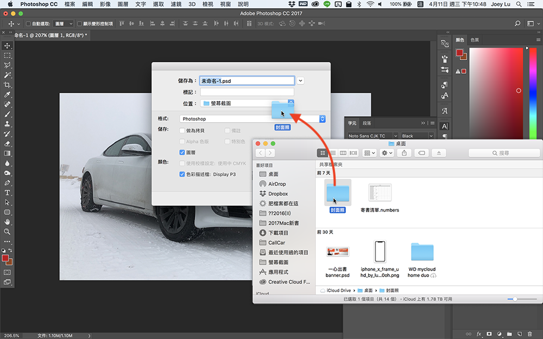Screen dimensions: 543x339
Task: Click the 備註 checkbox
Action: [227, 130]
